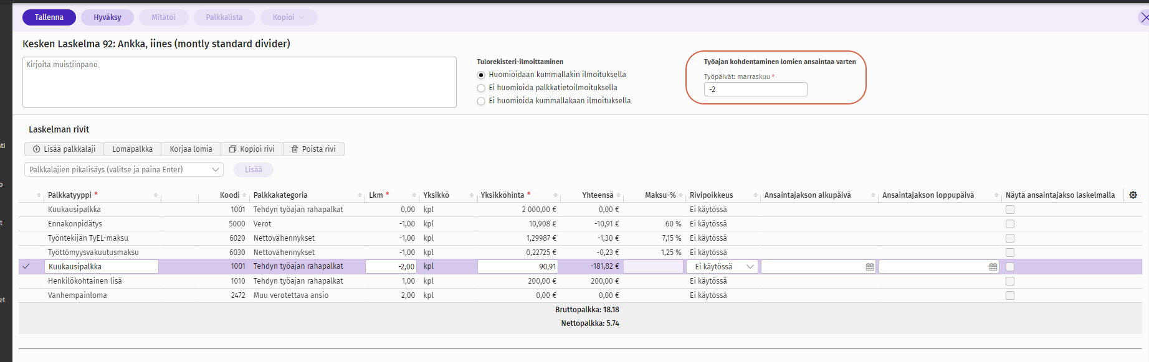
Task: Select the Ennakonpidätys row name
Action: click(75, 224)
